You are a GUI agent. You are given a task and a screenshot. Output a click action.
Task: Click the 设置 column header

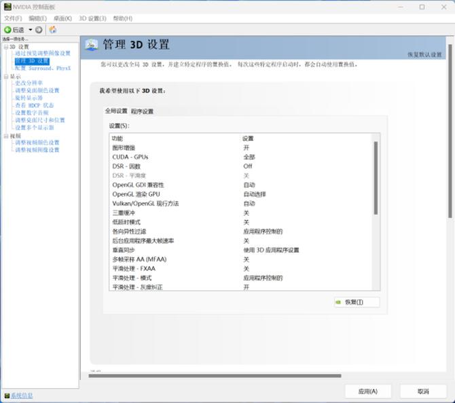(248, 138)
